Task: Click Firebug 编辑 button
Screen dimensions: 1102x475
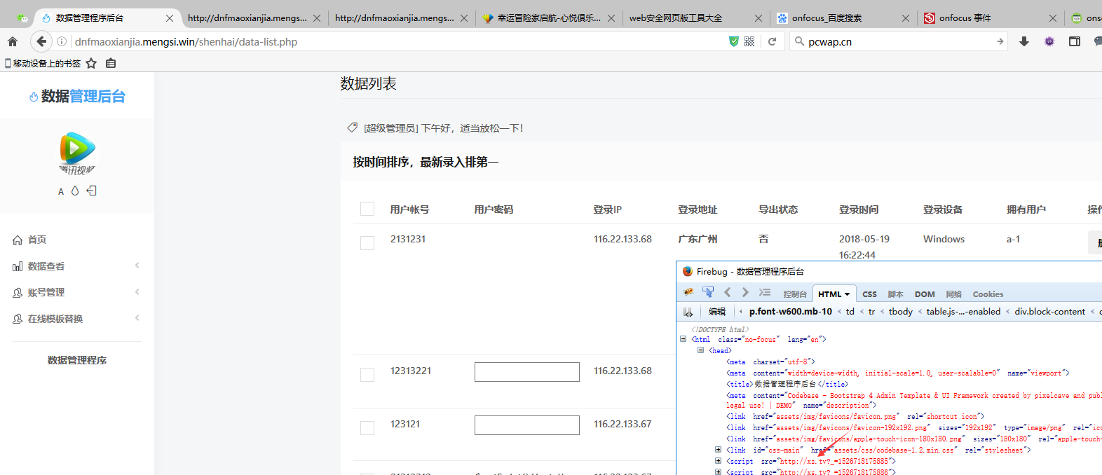Action: pos(716,312)
